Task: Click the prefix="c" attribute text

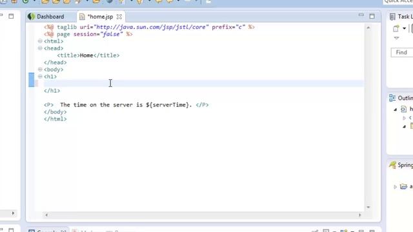Action: [228, 27]
